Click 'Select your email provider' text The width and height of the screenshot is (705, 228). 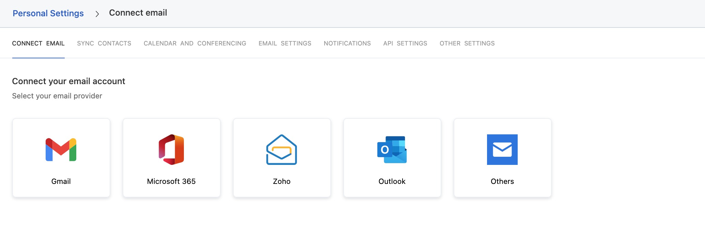click(57, 96)
